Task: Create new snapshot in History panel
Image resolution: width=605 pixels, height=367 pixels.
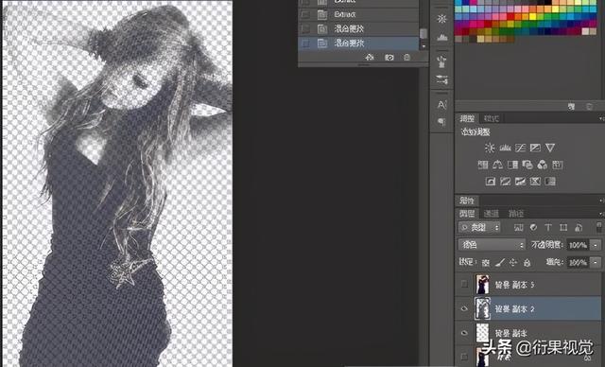Action: pos(389,57)
